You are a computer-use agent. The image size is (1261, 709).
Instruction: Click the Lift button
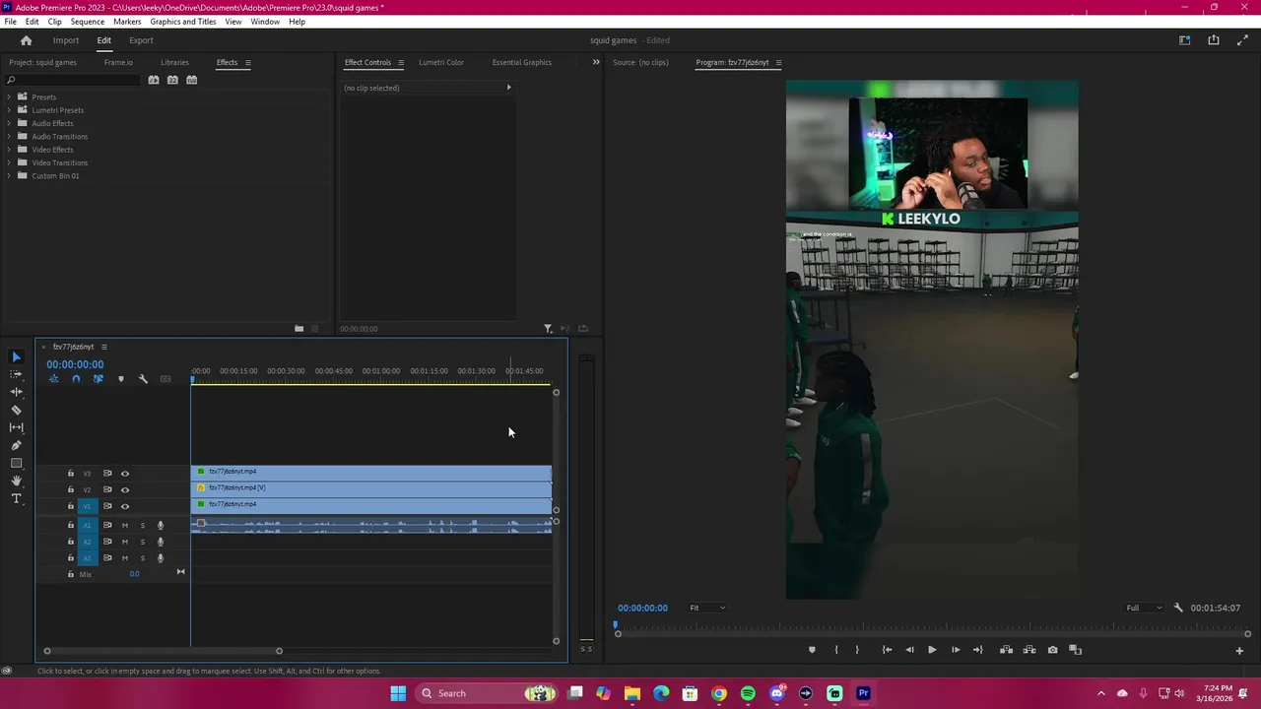(x=1006, y=650)
